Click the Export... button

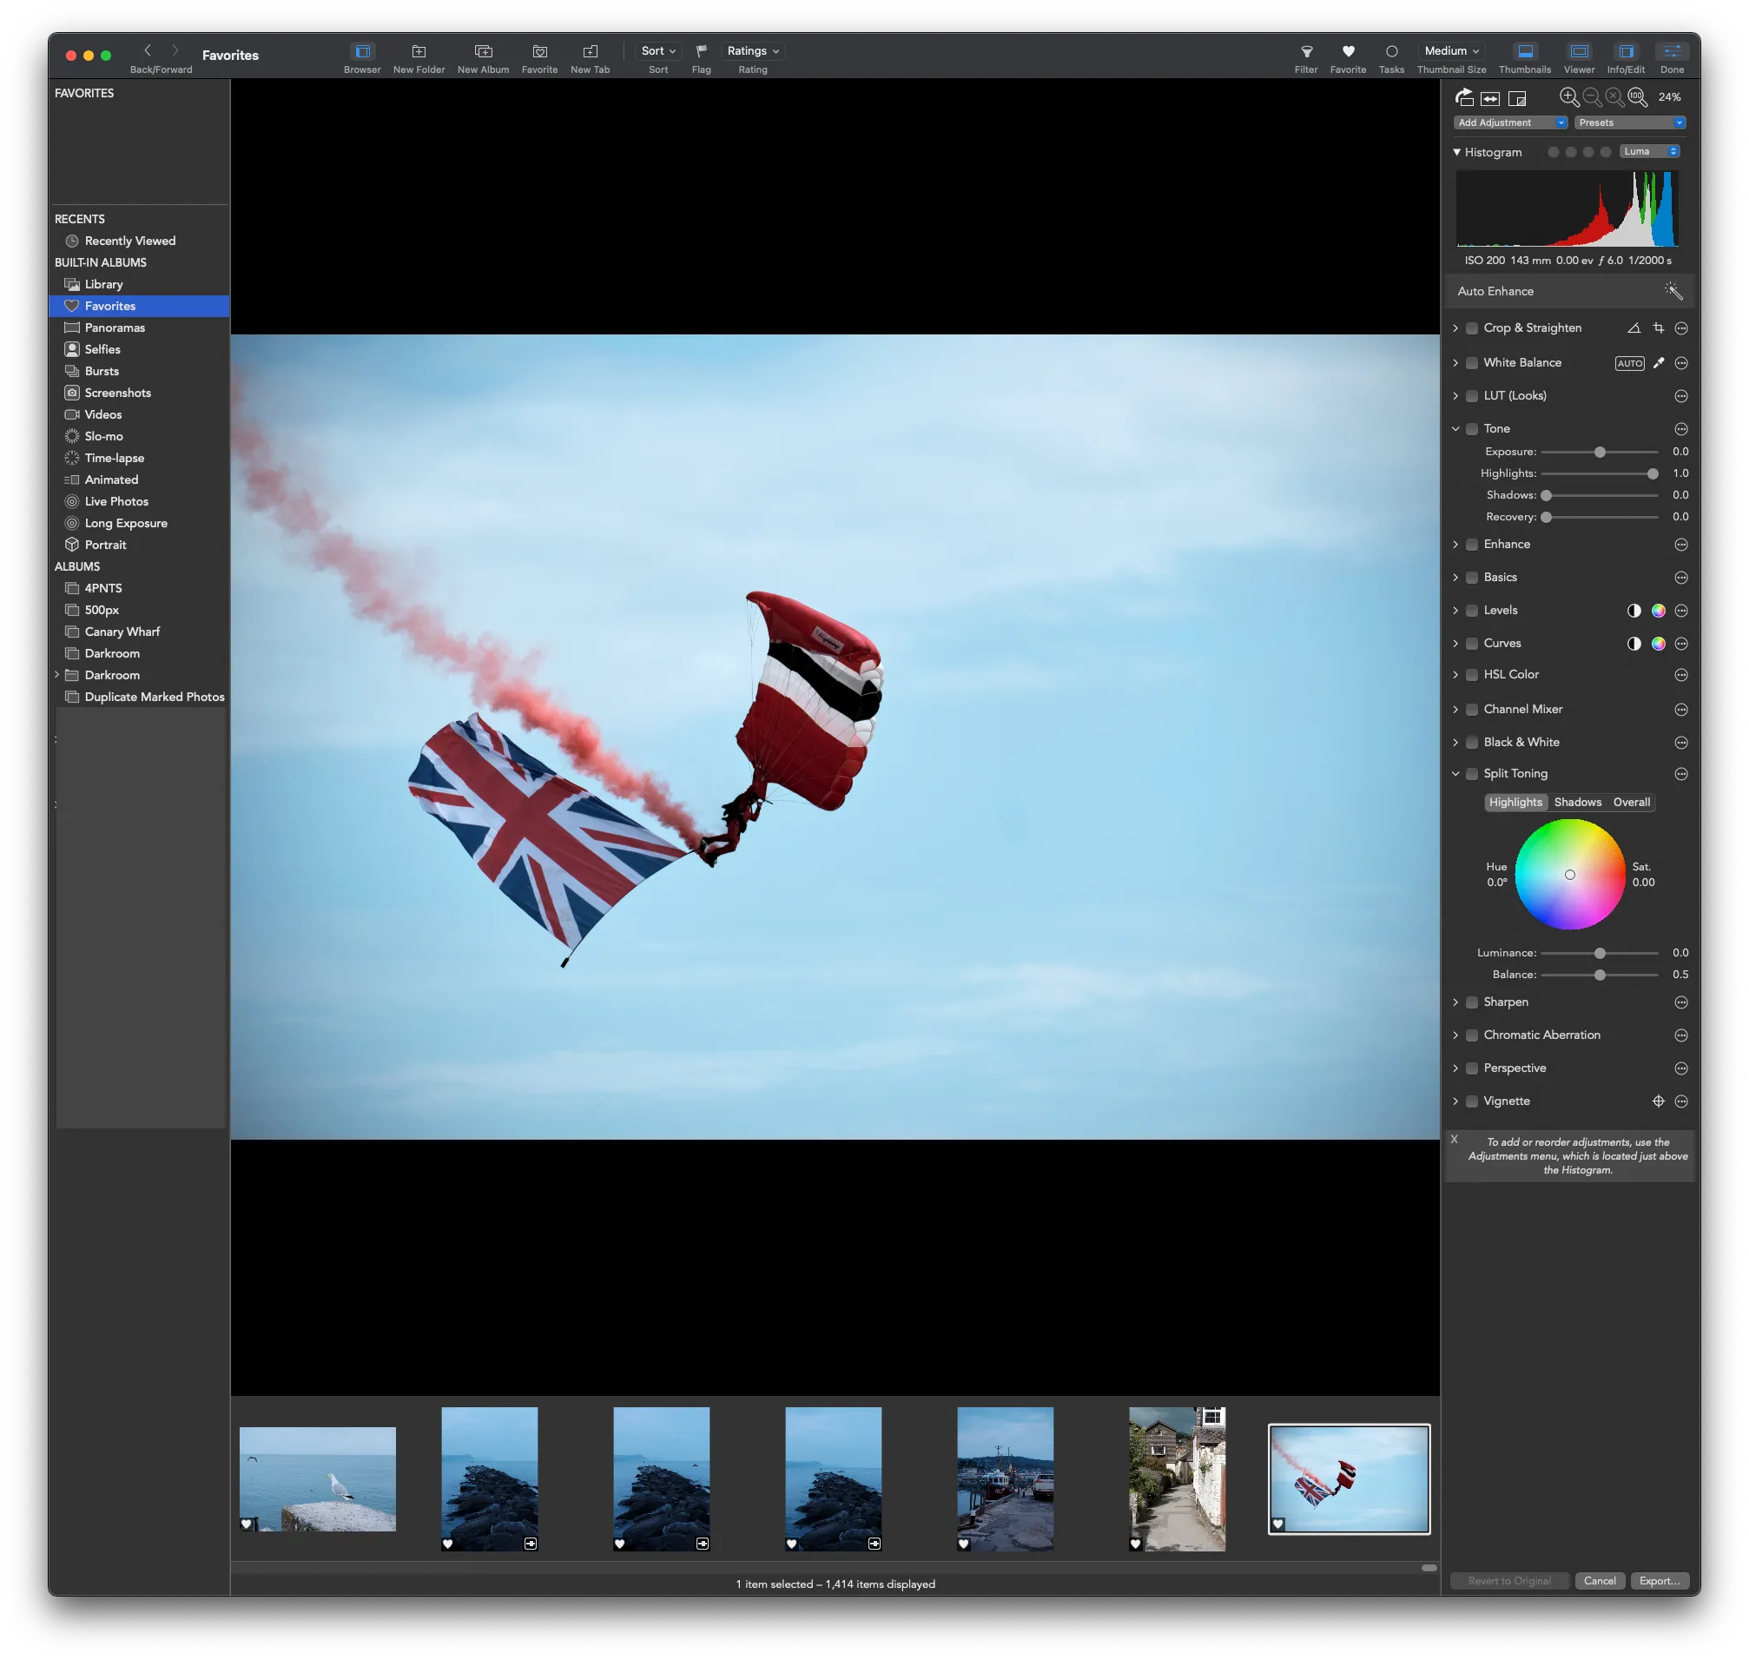coord(1659,1580)
